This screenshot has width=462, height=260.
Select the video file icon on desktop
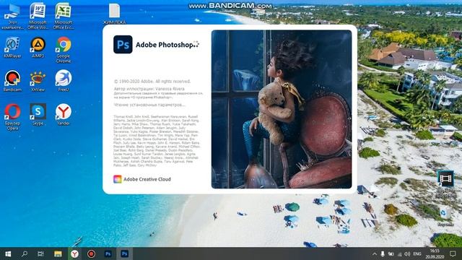(445, 184)
